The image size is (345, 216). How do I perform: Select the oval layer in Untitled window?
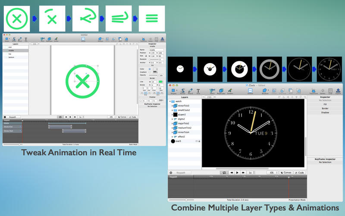point(16,47)
